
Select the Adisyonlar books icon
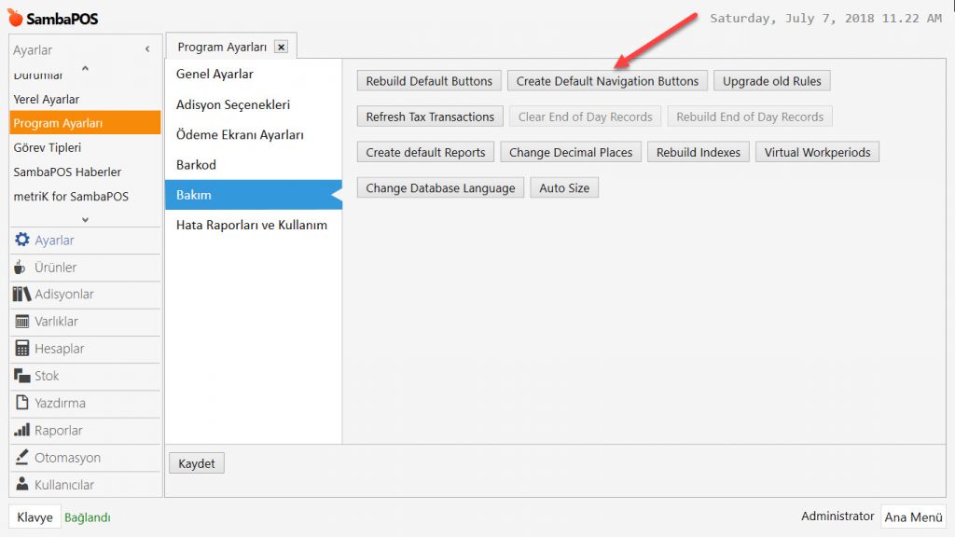[x=22, y=295]
